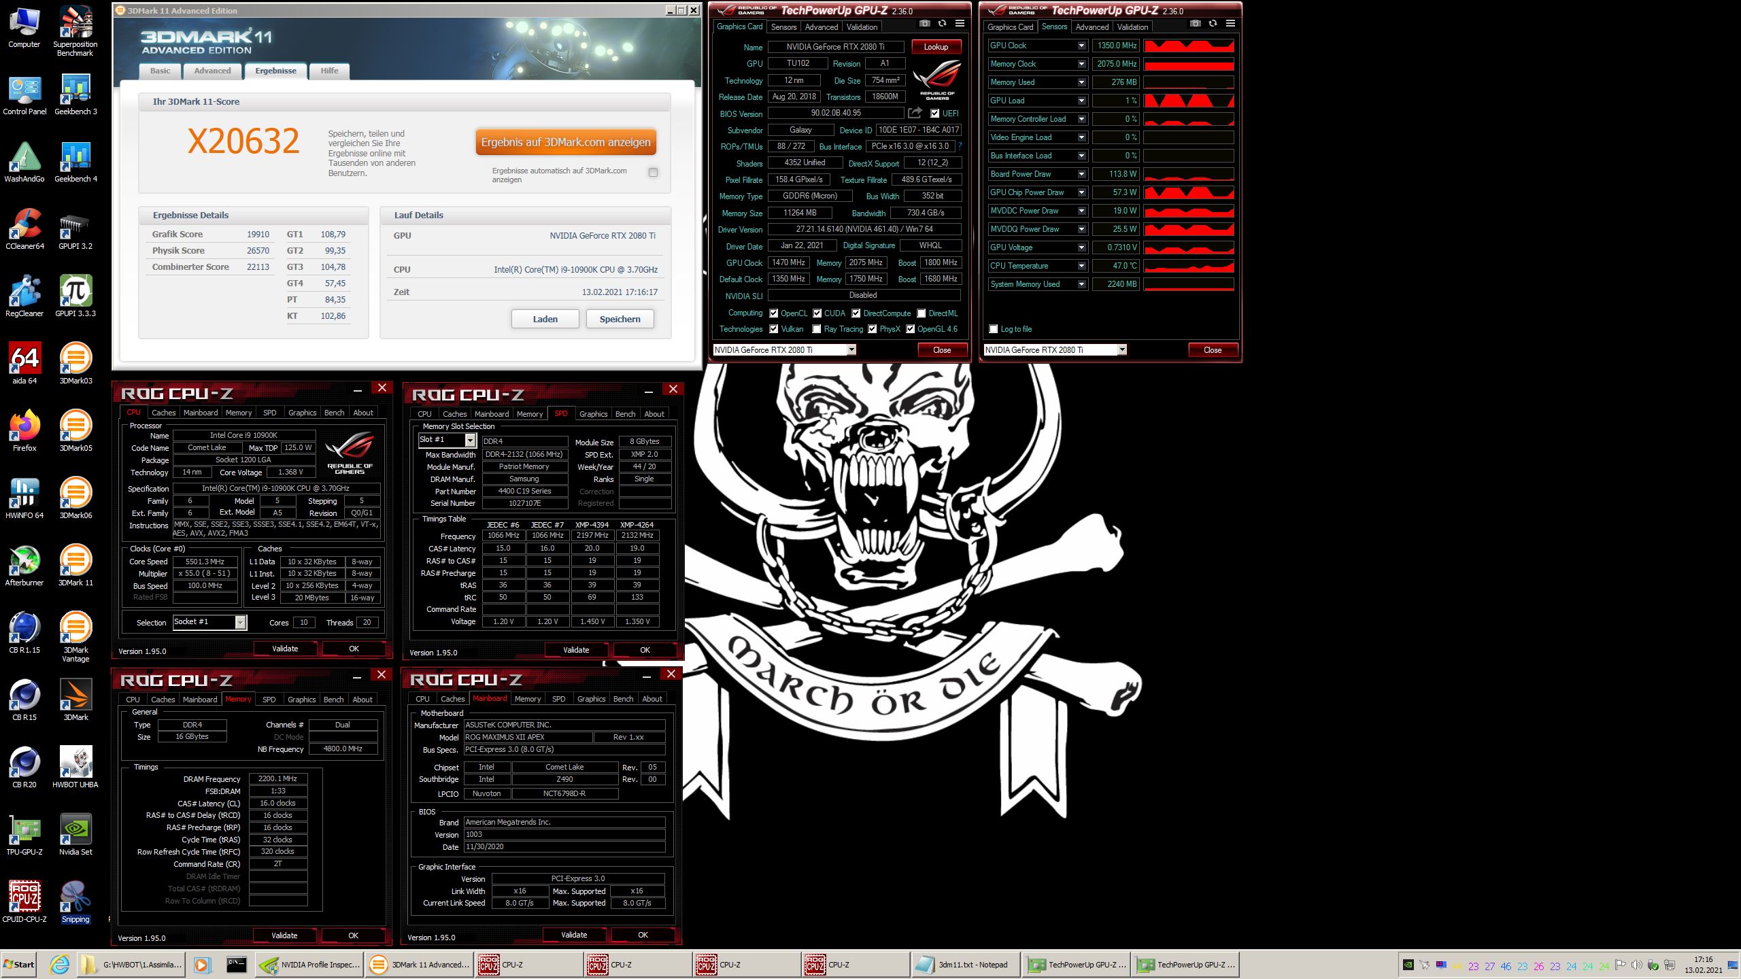
Task: Toggle the DirectML checkbox in GPU-Z
Action: (921, 313)
